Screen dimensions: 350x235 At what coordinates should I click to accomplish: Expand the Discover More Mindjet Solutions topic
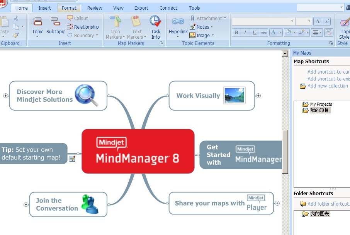point(5,96)
